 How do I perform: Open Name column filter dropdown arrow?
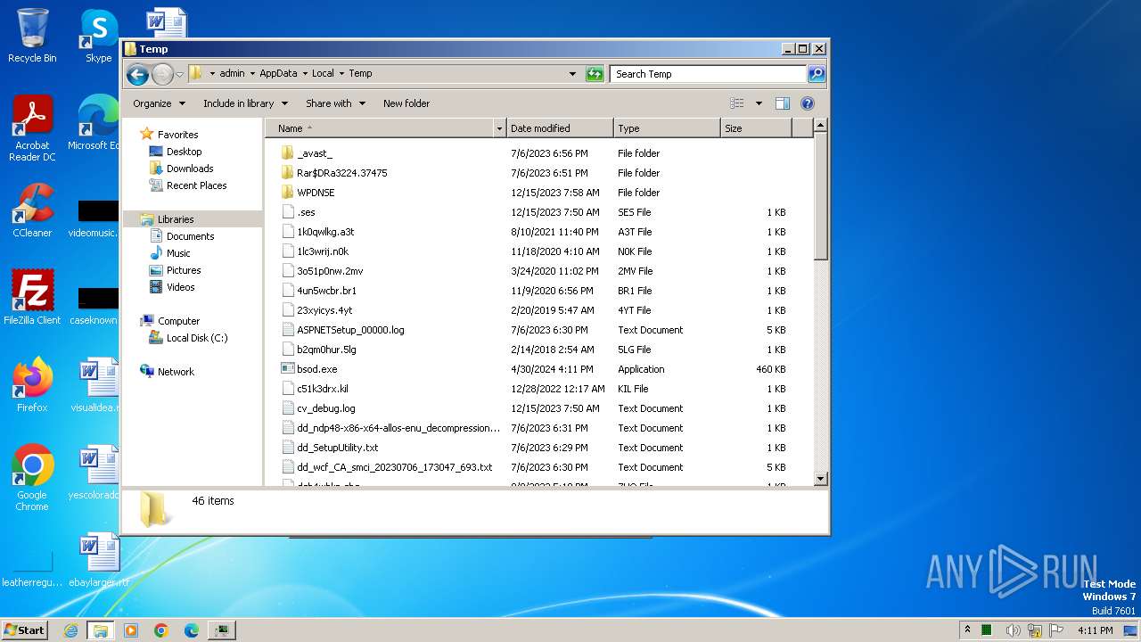[499, 128]
